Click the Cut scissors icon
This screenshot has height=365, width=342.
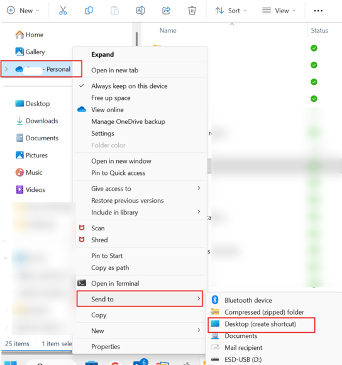[63, 11]
